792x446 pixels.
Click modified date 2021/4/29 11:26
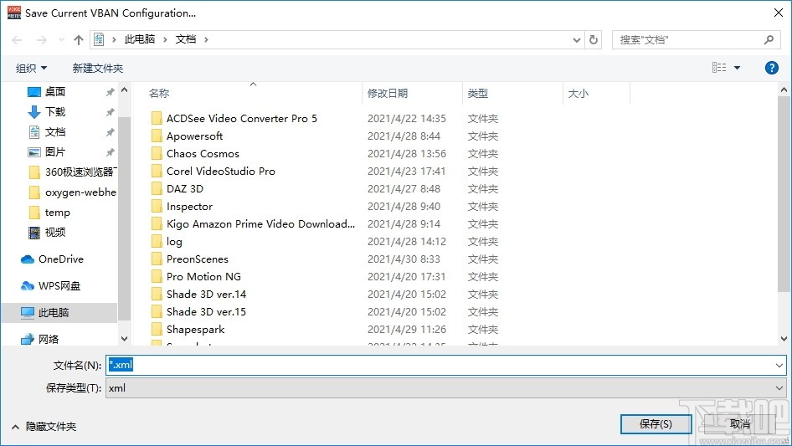(x=407, y=330)
